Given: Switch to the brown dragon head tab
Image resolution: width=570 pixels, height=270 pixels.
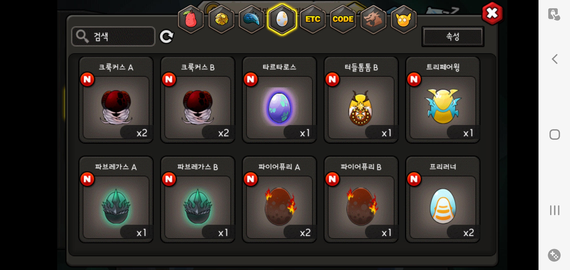Looking at the screenshot, I should click(x=373, y=19).
